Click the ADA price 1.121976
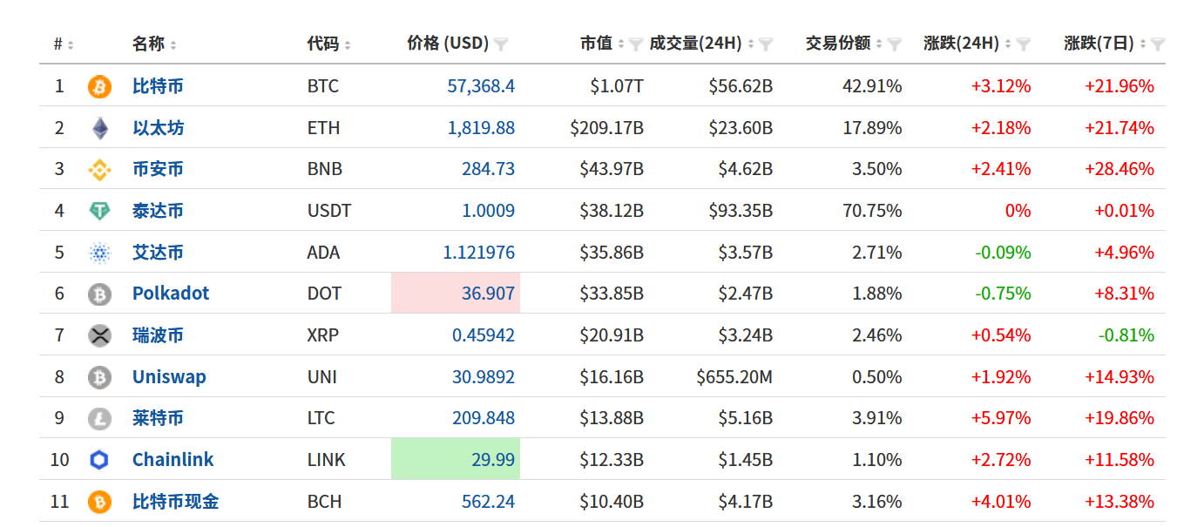The width and height of the screenshot is (1177, 527). point(479,253)
